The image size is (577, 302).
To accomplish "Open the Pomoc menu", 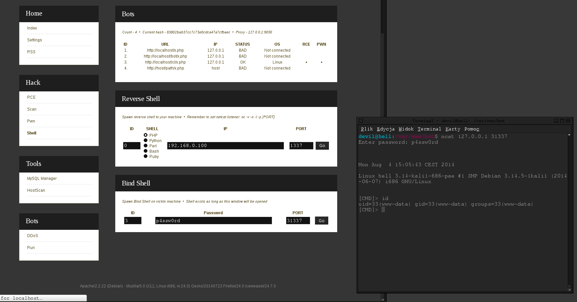I will (x=472, y=129).
